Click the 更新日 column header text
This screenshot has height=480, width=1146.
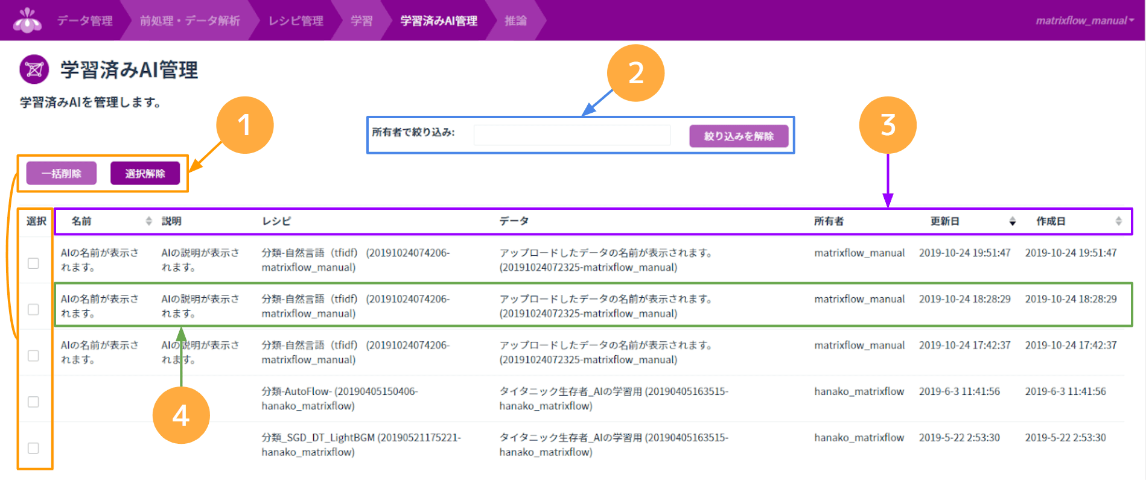[x=945, y=221]
